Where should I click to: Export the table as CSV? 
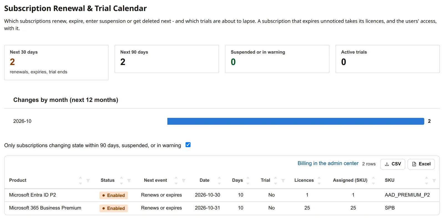coord(393,164)
